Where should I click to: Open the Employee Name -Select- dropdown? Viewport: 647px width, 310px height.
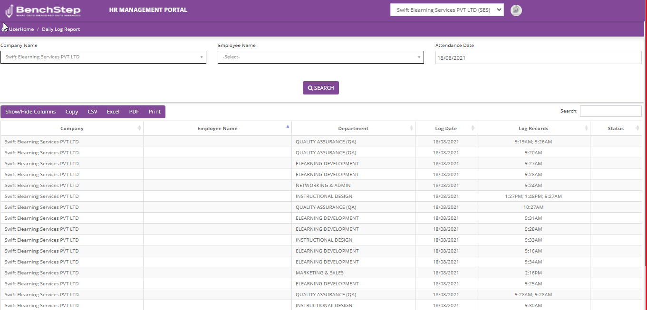(321, 57)
